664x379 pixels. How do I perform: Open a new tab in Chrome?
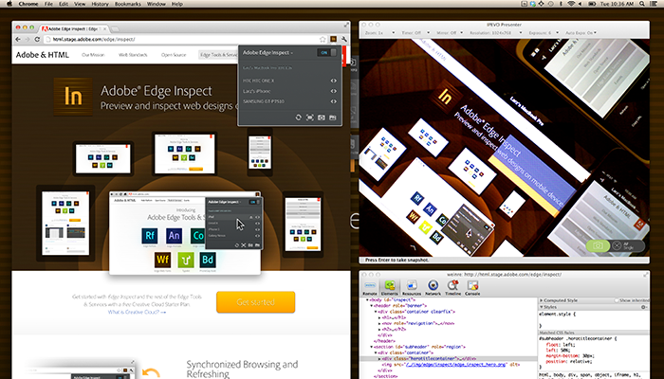click(x=115, y=29)
